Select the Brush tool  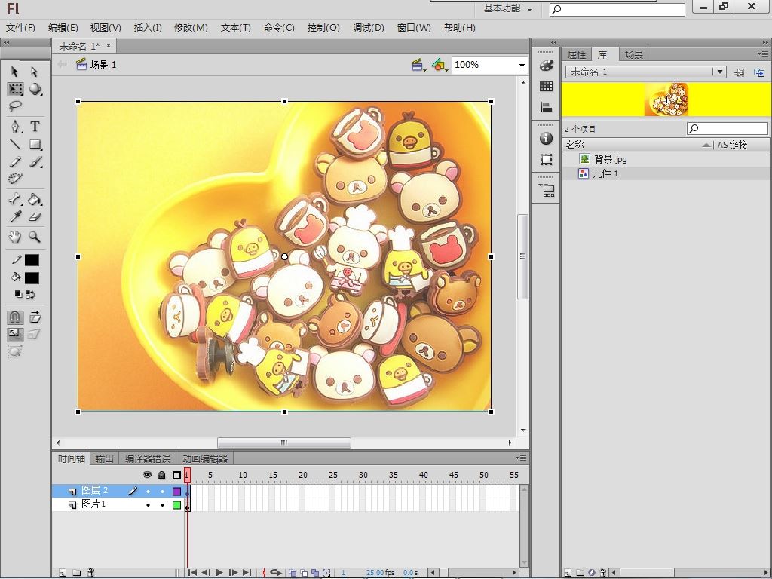coord(35,161)
